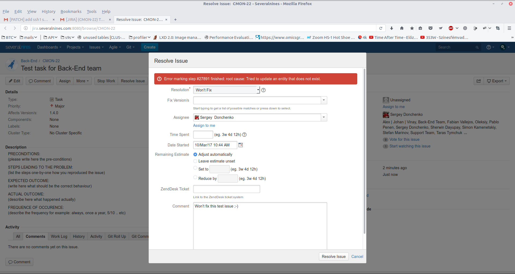Open the JIRA administration gear icon
515x274 pixels.
click(505, 47)
